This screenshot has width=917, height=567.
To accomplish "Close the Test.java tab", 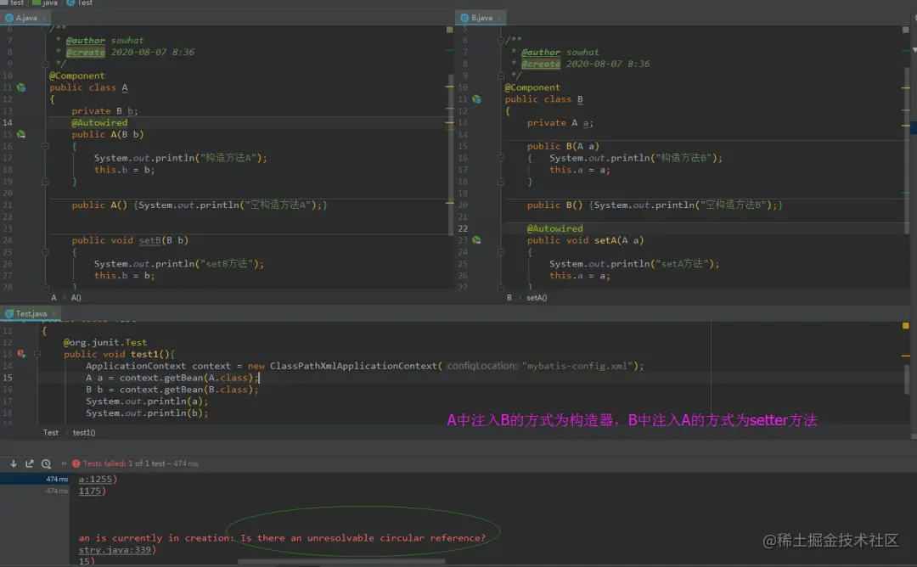I will [53, 314].
